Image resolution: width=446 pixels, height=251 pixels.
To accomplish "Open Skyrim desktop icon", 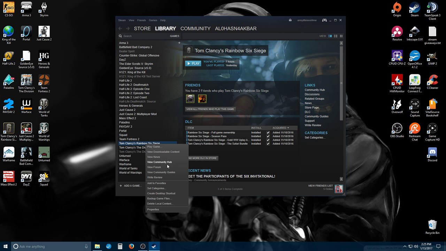I will tap(44, 9).
